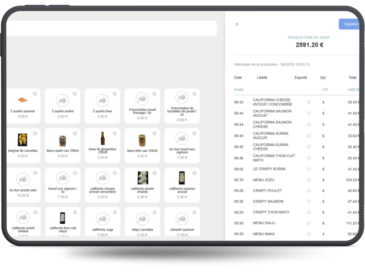Open info for chirashi saumon card
This screenshot has height=272, width=365.
pyautogui.click(x=194, y=212)
